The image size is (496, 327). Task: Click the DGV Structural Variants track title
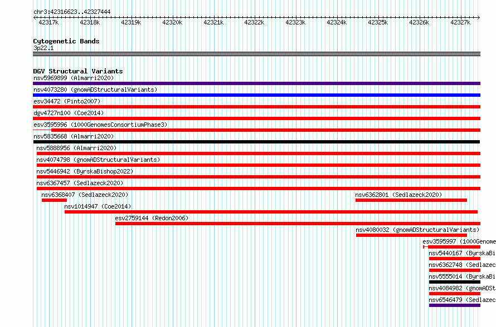point(78,71)
